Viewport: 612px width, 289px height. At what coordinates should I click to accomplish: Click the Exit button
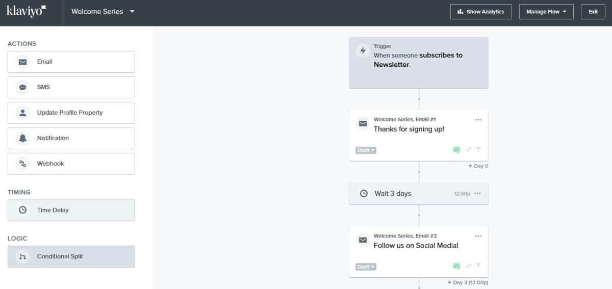click(x=593, y=12)
